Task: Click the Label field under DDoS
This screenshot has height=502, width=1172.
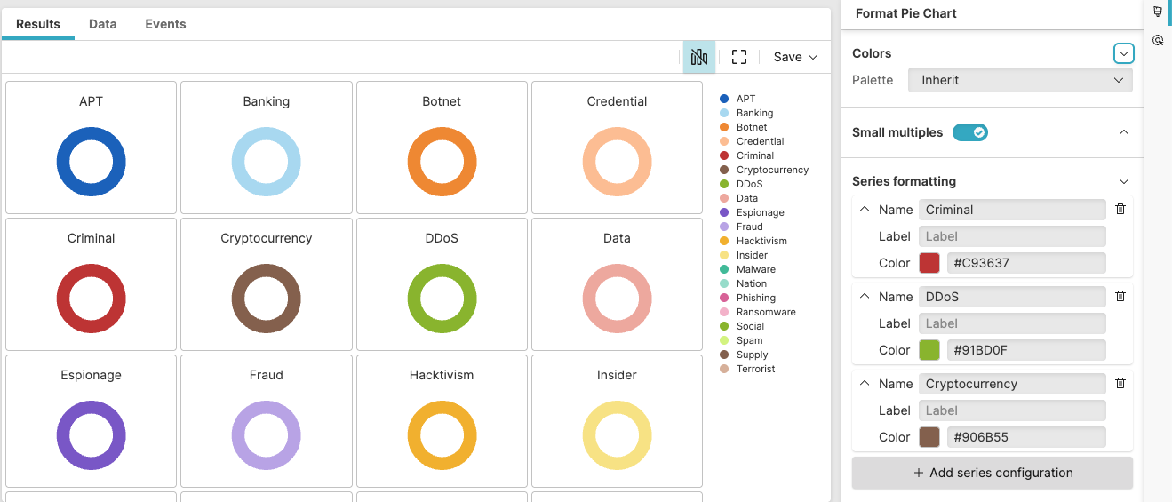Action: (1012, 323)
